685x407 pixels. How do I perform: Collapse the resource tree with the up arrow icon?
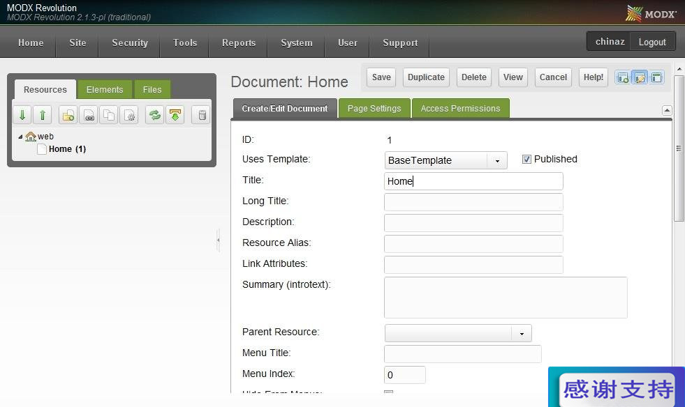click(43, 115)
